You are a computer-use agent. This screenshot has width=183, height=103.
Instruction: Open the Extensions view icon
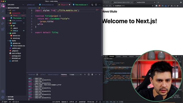[x=3, y=29]
